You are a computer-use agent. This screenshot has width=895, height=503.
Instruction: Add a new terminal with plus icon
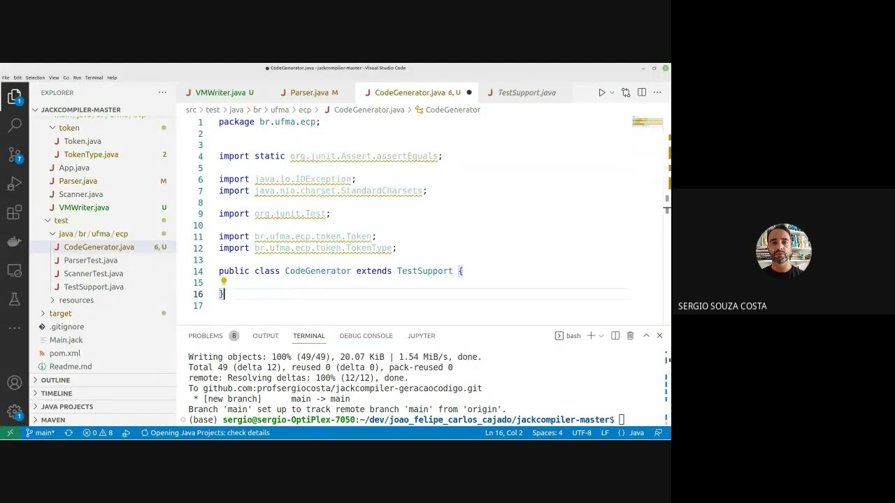591,335
